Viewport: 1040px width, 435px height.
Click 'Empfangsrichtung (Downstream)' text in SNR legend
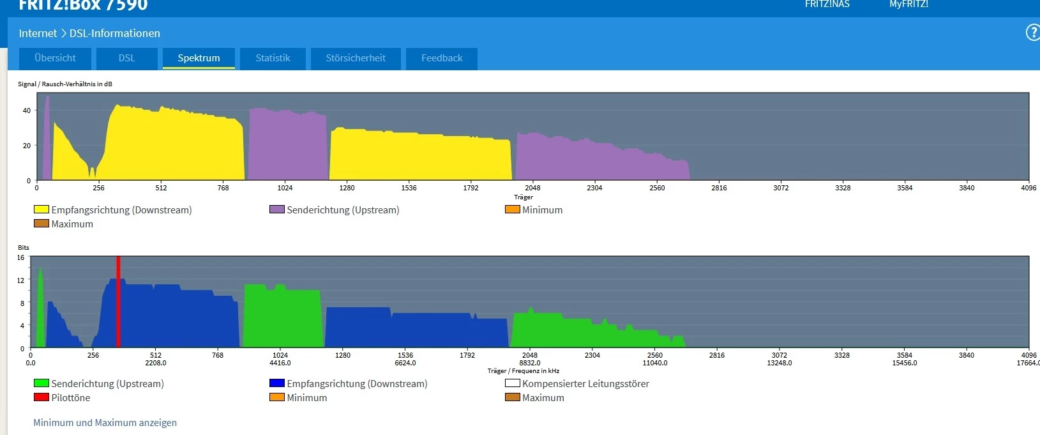pyautogui.click(x=121, y=210)
